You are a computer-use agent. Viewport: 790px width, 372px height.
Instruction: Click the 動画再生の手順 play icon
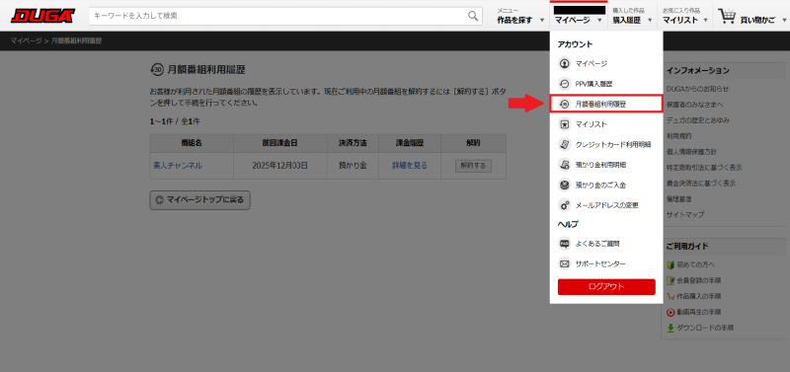click(x=671, y=312)
